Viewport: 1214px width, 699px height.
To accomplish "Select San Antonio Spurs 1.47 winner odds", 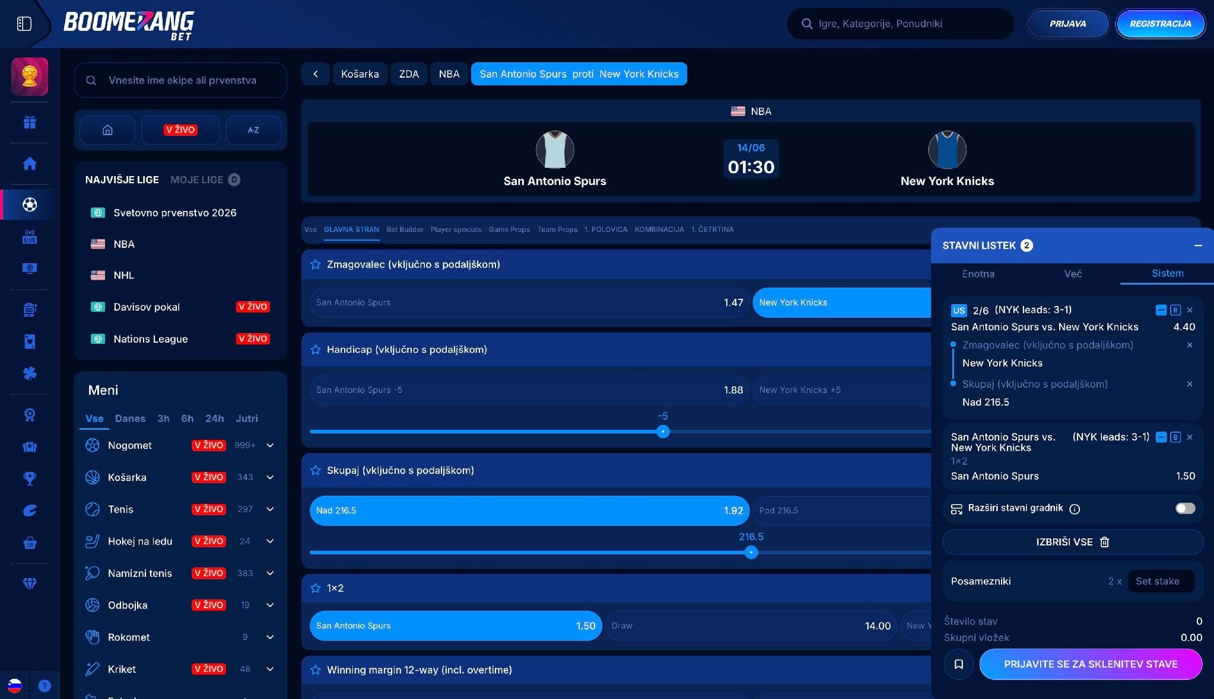I will [x=529, y=302].
